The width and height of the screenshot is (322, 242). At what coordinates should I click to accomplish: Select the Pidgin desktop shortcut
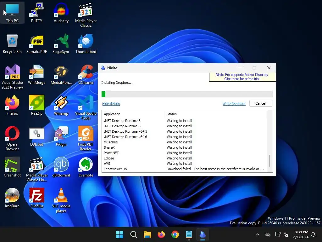point(61,136)
